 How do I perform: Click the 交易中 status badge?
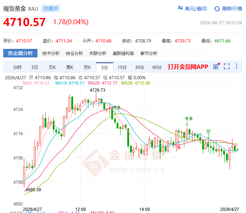coord(51,9)
